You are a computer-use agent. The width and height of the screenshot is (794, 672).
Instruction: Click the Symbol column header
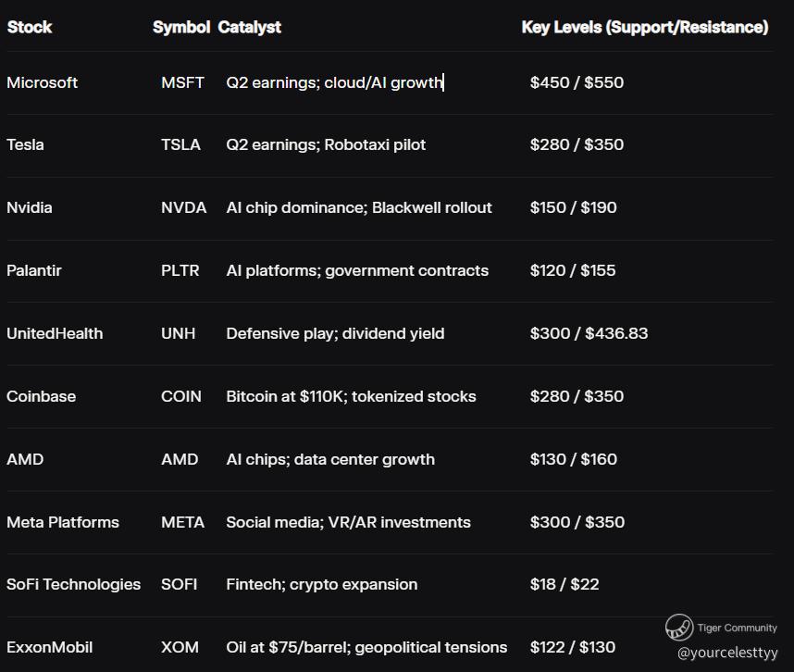181,27
